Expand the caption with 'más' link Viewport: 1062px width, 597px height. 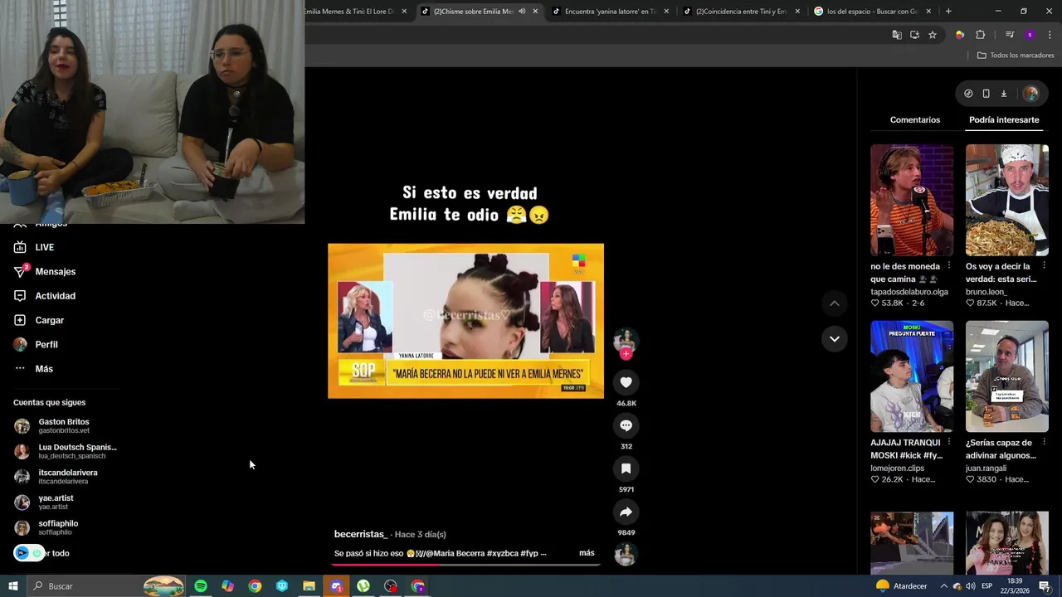tap(587, 553)
